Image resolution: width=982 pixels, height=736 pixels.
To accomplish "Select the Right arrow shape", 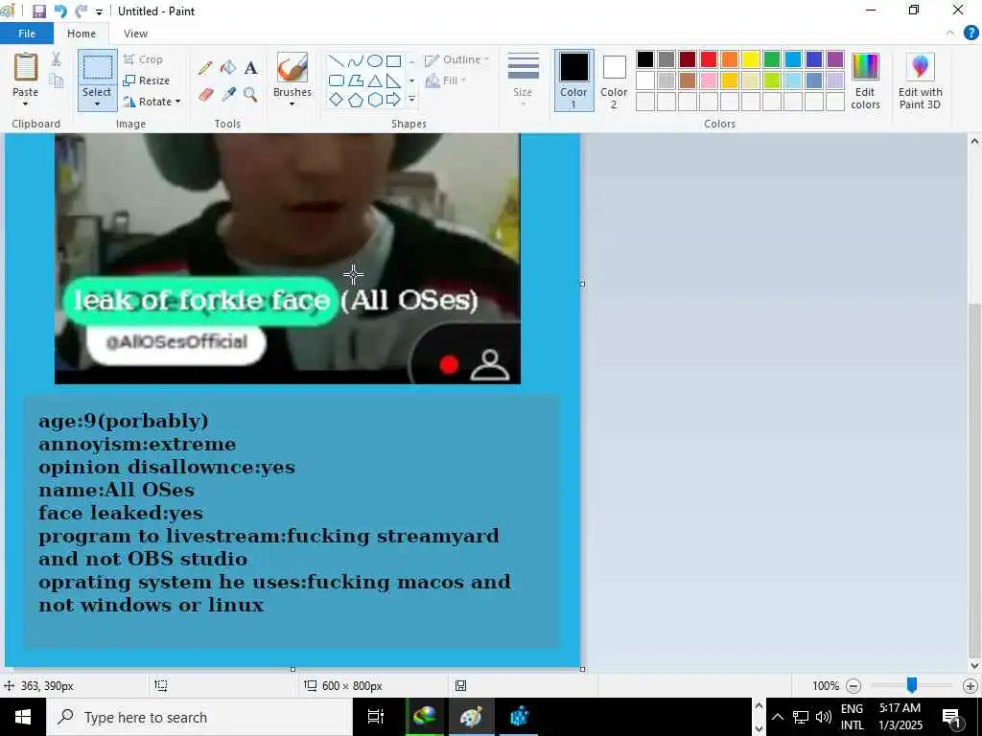I will pos(393,100).
